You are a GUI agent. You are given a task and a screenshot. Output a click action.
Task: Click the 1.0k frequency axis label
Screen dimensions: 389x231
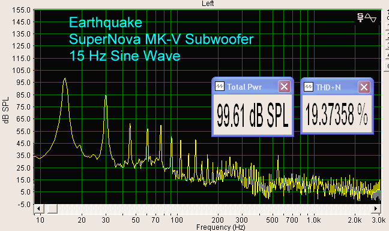(314, 220)
